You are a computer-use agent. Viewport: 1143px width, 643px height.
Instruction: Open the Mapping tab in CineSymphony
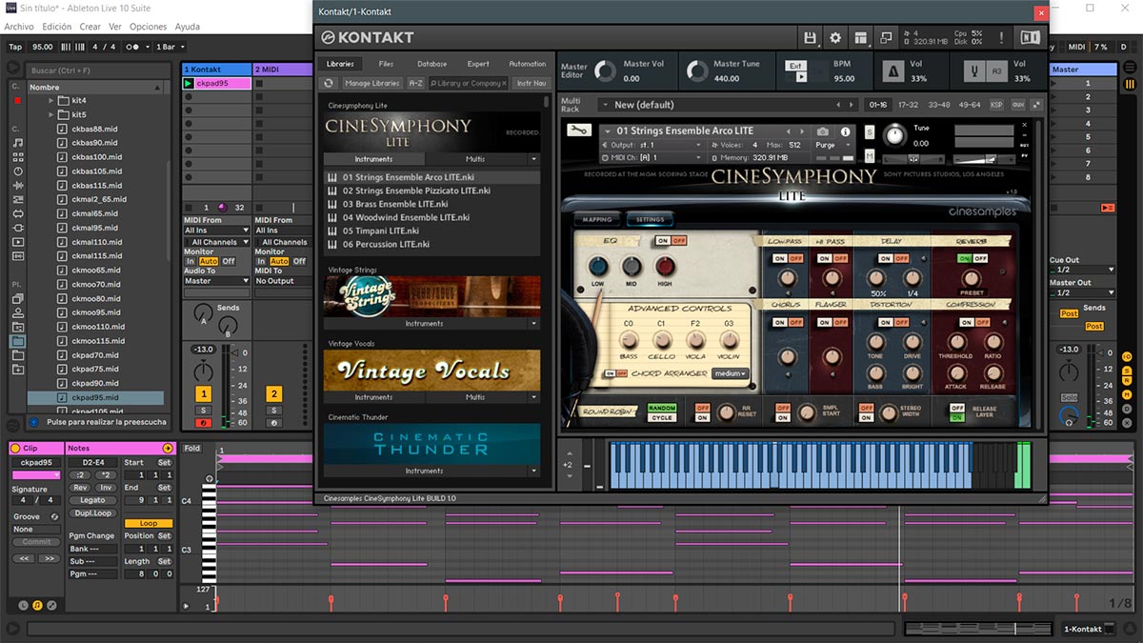[597, 219]
